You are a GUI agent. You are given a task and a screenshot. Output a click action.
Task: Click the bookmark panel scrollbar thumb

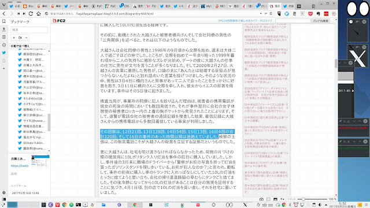[49, 122]
